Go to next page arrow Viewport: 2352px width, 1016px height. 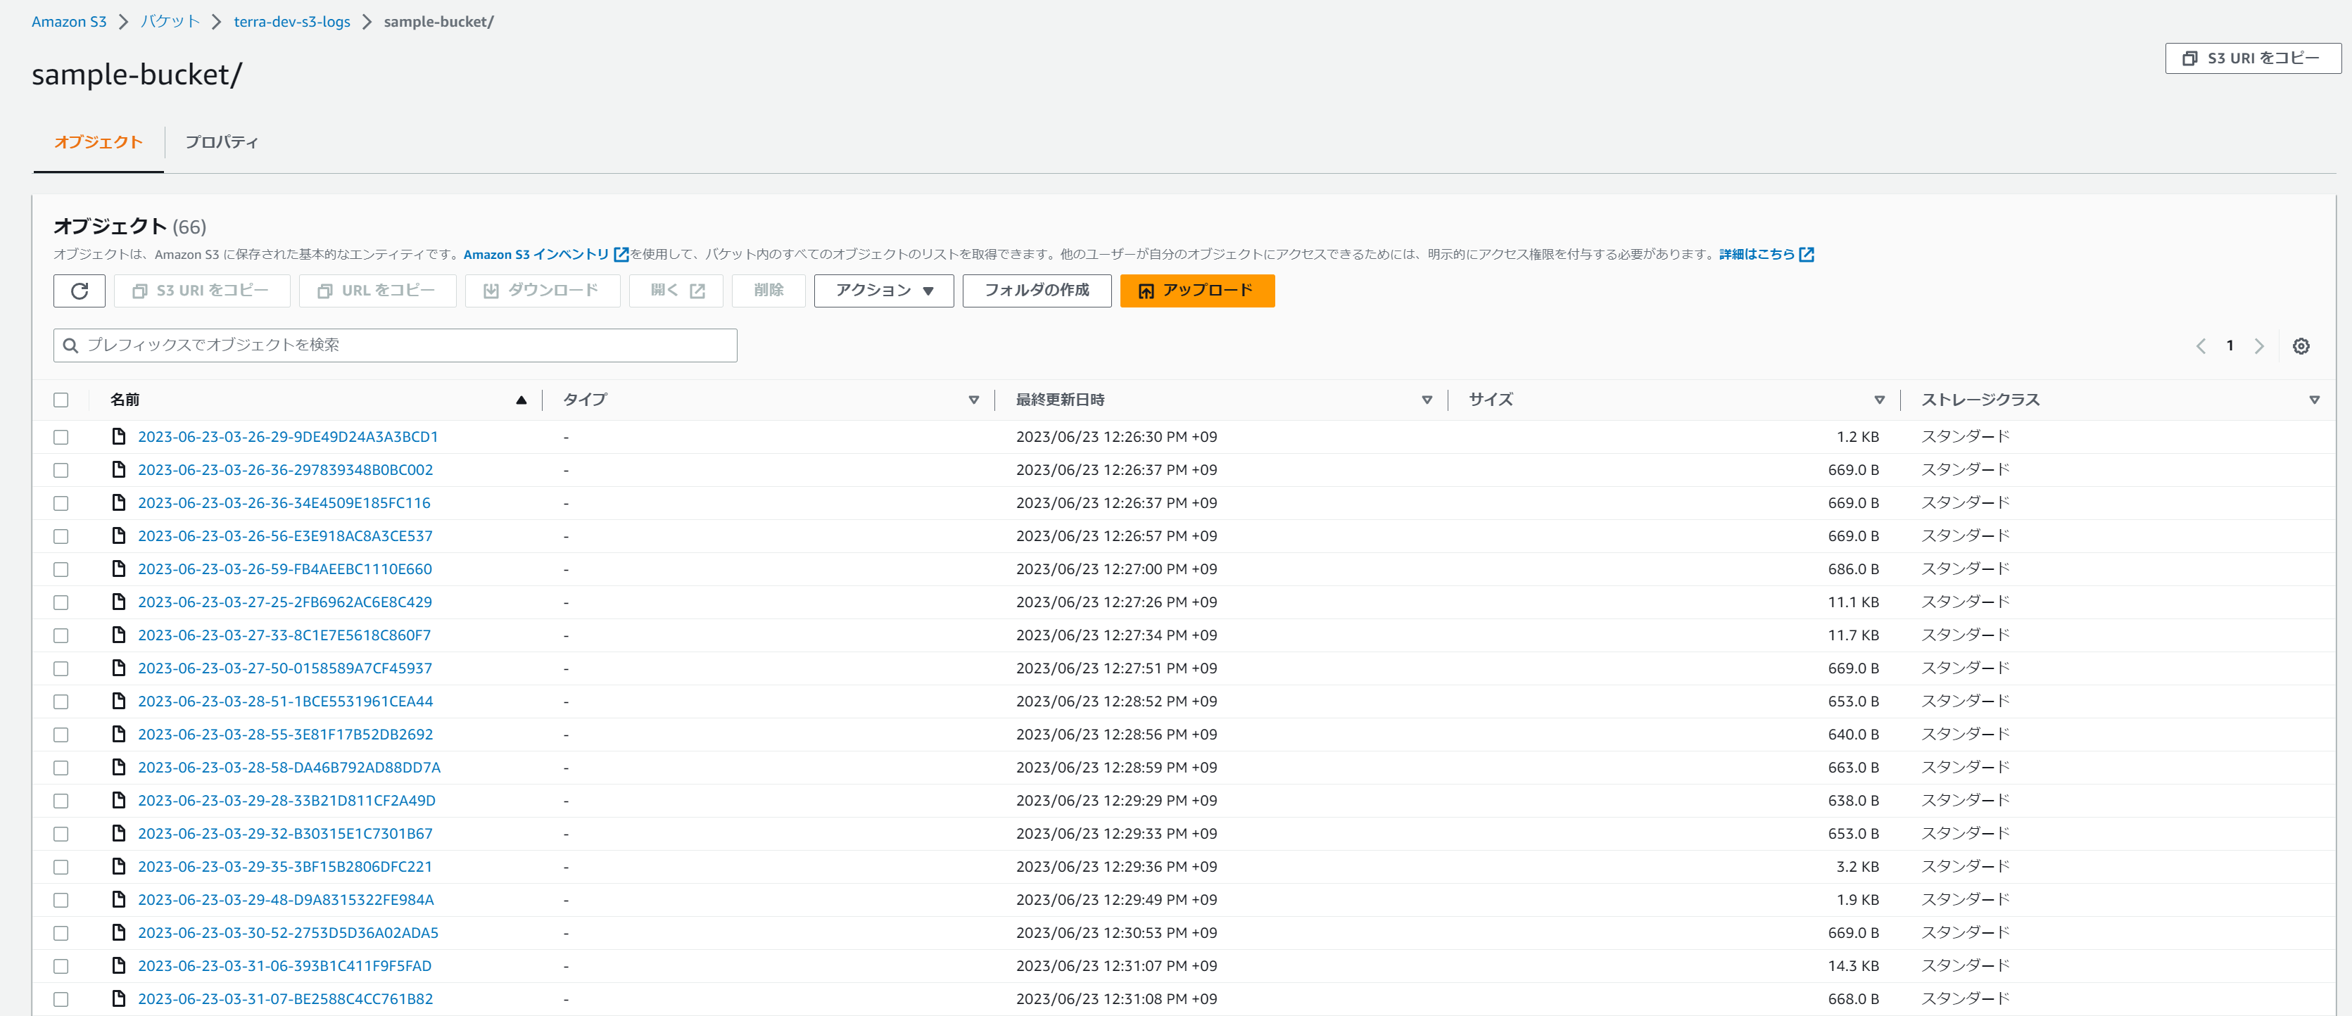pos(2259,346)
